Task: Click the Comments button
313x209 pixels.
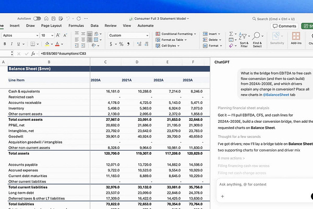Action: (x=285, y=26)
